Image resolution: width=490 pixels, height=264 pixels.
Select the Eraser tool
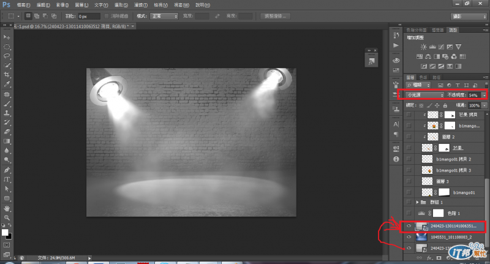tap(7, 132)
